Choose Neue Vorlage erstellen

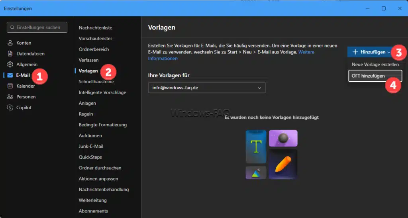pyautogui.click(x=375, y=65)
